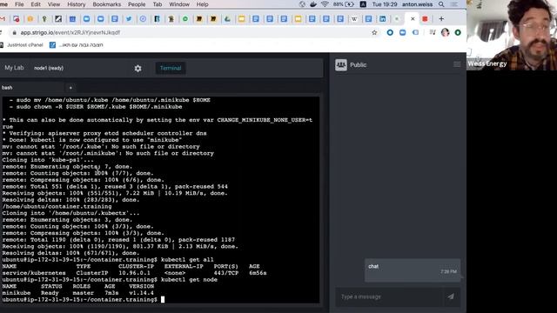Click the "Cloning into 'kube-ps1'" line
The image size is (557, 313).
point(48,160)
